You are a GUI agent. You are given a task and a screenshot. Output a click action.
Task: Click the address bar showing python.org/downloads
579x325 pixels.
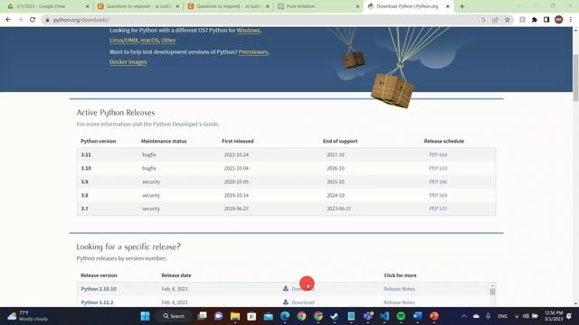[x=259, y=20]
